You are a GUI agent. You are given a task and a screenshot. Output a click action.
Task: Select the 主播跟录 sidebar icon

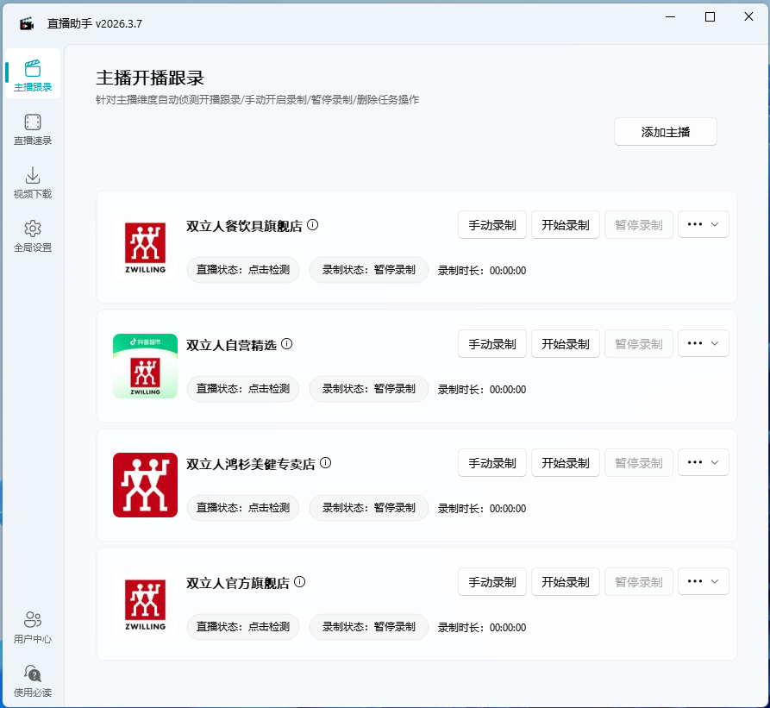coord(32,74)
